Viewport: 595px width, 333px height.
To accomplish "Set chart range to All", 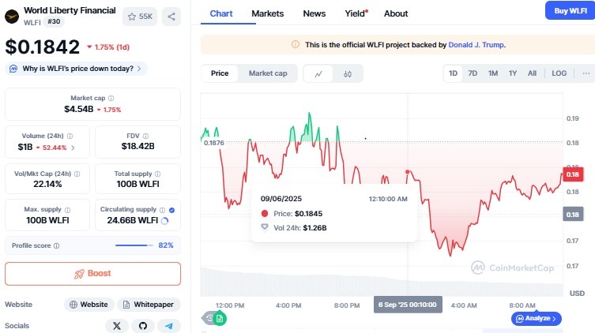I will (532, 73).
